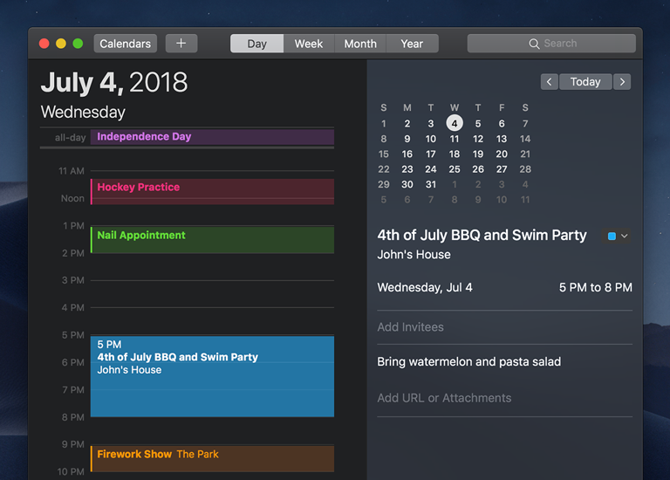
Task: Select July 30 in mini calendar
Action: tap(407, 184)
